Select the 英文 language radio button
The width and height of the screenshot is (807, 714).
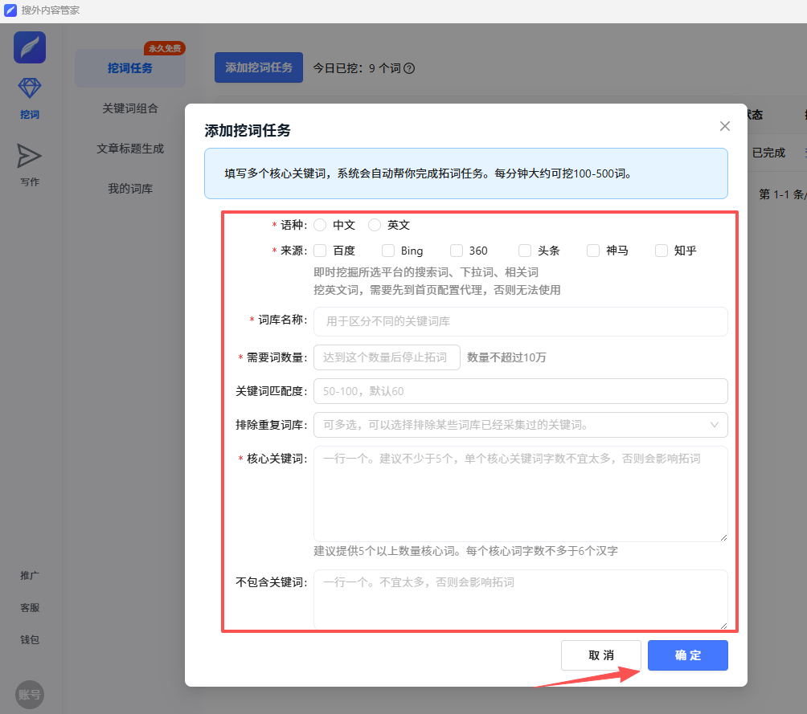coord(375,226)
